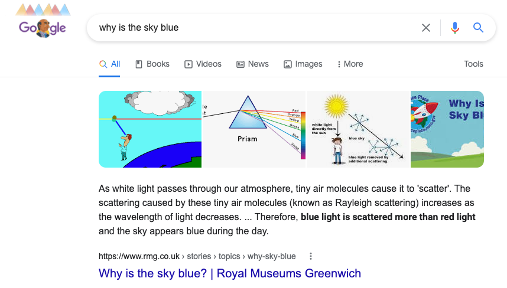Switch to the Books tab
The image size is (507, 288).
coord(152,64)
